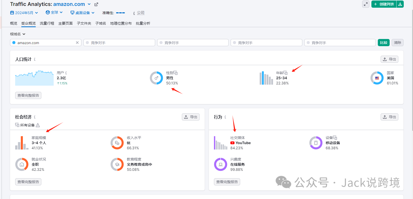The height and width of the screenshot is (199, 413).
Task: Click the 教育程度 donut chart icon
Action: pyautogui.click(x=117, y=164)
